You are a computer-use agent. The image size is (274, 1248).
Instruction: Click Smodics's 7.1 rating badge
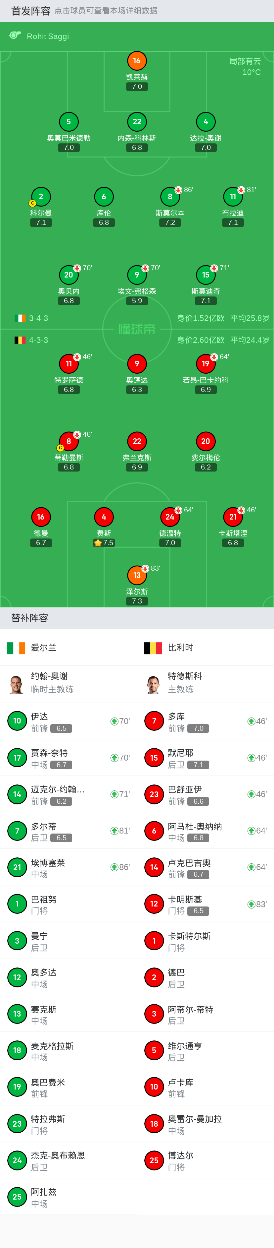click(206, 301)
